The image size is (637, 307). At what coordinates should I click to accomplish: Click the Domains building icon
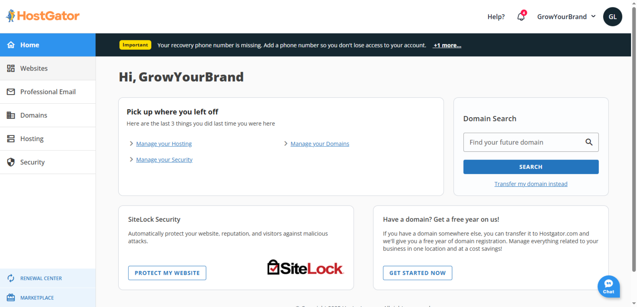pyautogui.click(x=11, y=115)
